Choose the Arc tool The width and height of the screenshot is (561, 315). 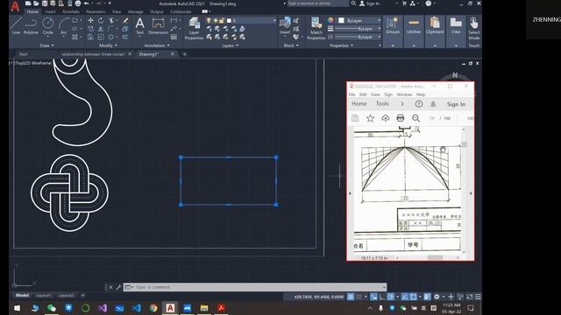(63, 25)
